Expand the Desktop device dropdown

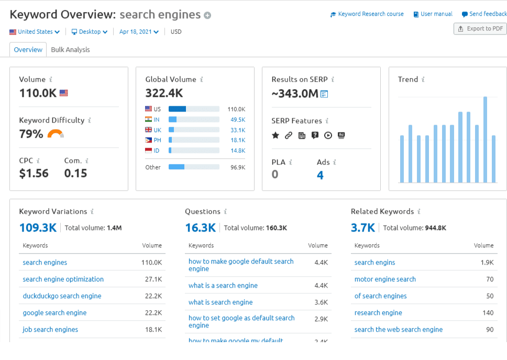point(90,32)
